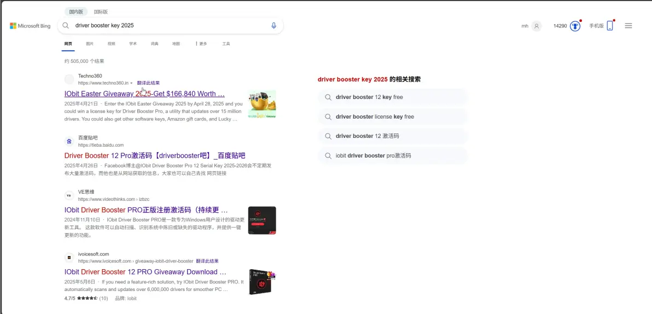
Task: Select the 网页 tab
Action: pos(68,44)
